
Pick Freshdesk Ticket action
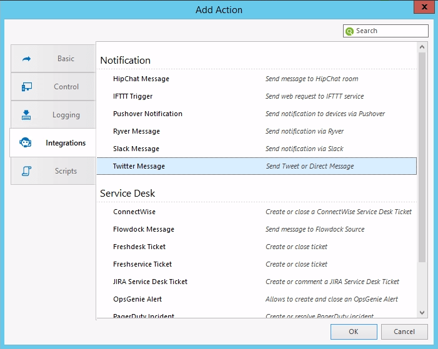pos(139,247)
